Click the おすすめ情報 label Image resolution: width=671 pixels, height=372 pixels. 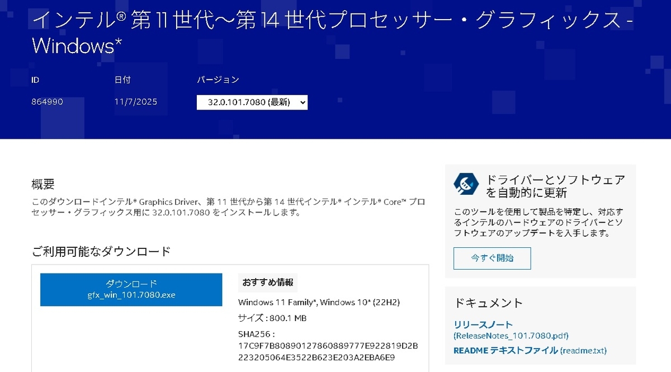268,282
